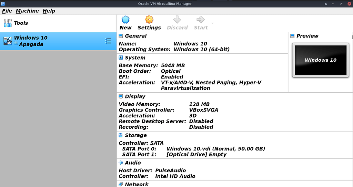
Task: Click the Storage section disk icon
Action: pos(121,135)
